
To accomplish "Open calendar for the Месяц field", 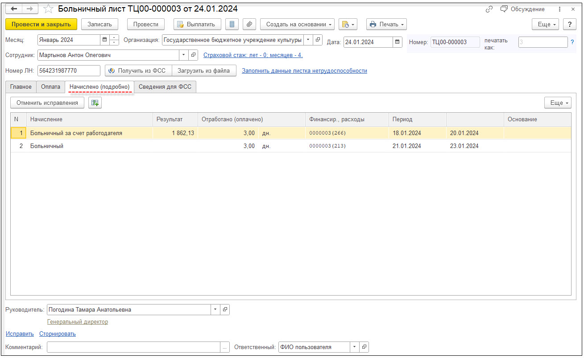I will tap(105, 40).
